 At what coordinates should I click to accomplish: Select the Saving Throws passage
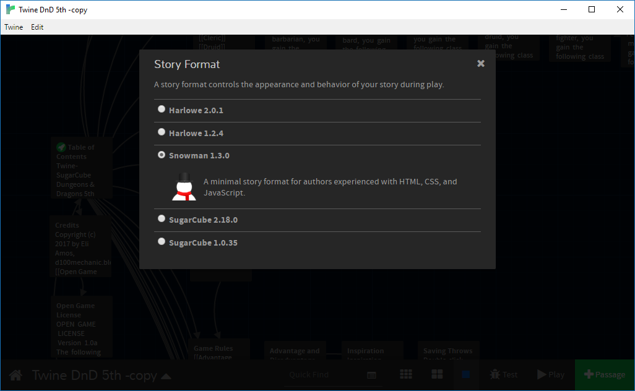coord(448,351)
